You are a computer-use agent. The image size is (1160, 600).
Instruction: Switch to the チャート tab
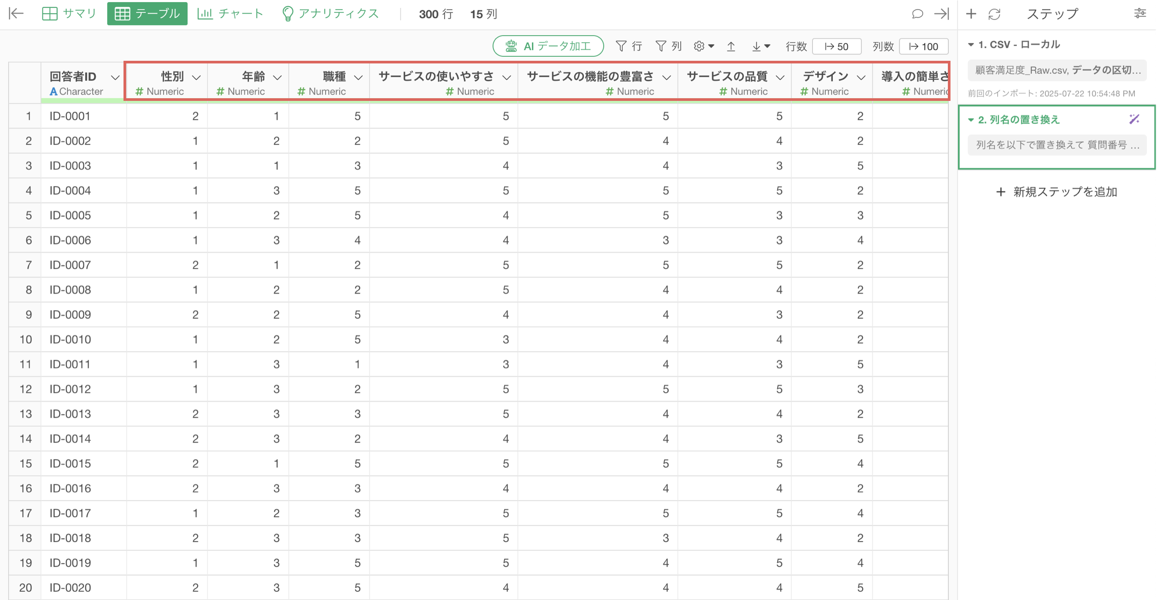230,14
